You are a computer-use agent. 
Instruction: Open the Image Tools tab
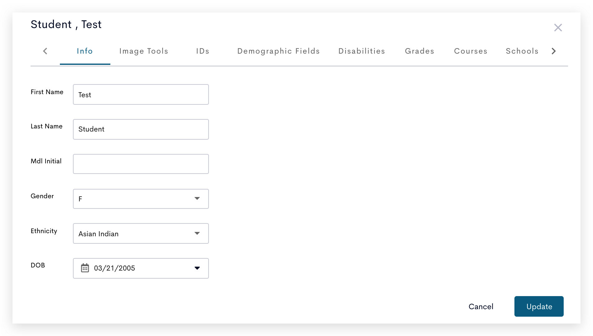coord(144,51)
